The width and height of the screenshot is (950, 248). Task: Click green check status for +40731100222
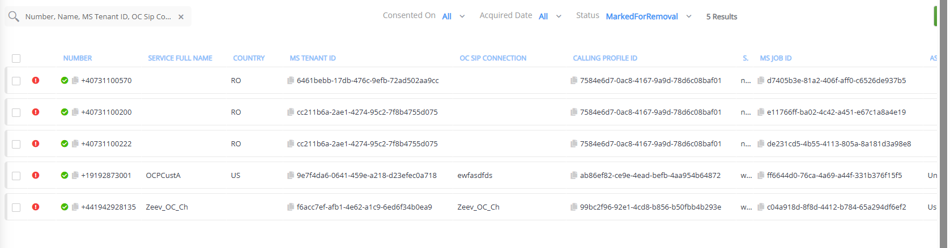click(65, 144)
